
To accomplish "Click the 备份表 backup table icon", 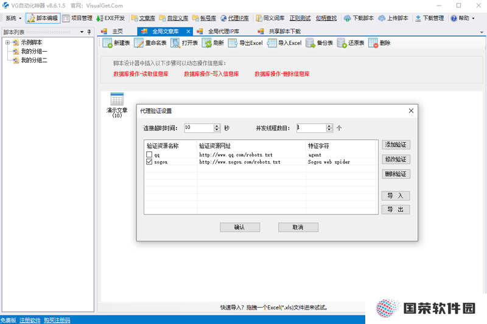I will (310, 43).
